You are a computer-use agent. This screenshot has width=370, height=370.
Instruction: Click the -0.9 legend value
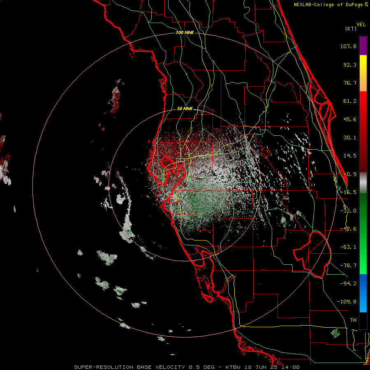(350, 174)
